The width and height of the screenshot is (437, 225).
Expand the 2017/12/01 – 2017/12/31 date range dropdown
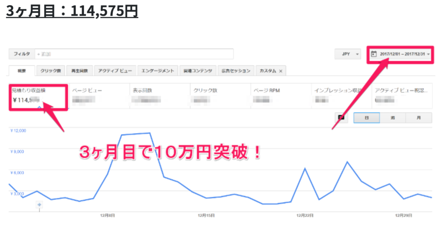(x=428, y=54)
